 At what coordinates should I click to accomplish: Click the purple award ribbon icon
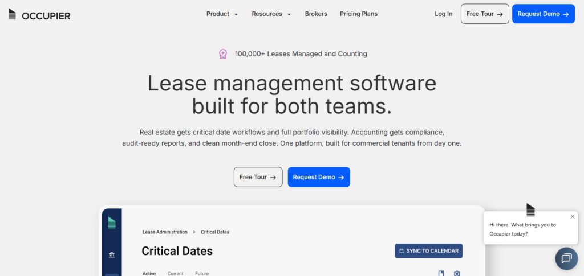223,54
